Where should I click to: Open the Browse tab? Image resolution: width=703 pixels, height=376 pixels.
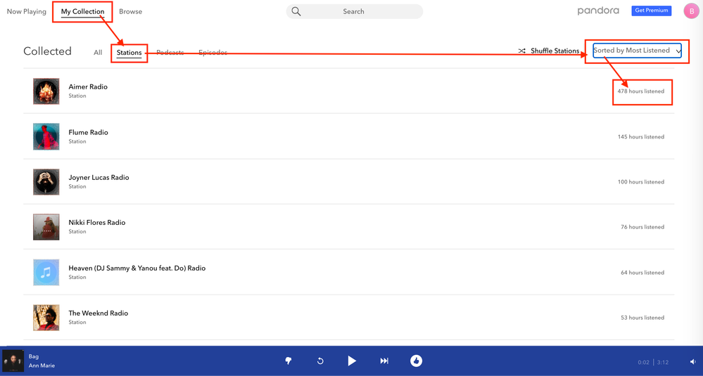click(130, 11)
